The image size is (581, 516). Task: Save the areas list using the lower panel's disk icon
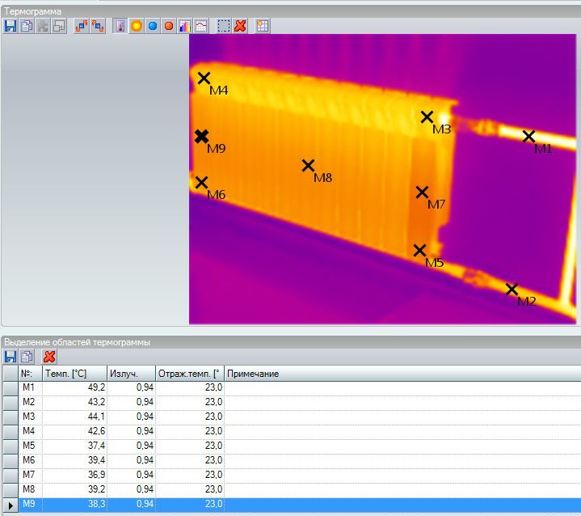pos(11,357)
